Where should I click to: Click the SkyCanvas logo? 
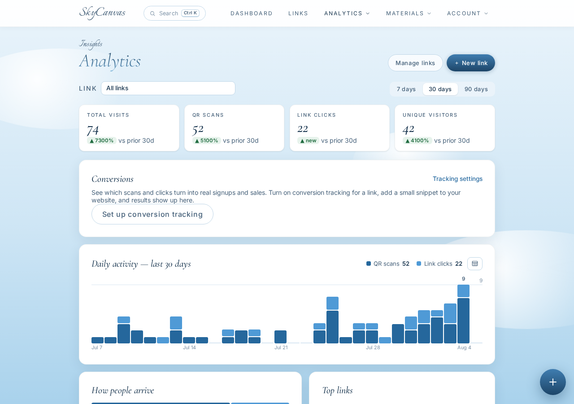point(102,13)
